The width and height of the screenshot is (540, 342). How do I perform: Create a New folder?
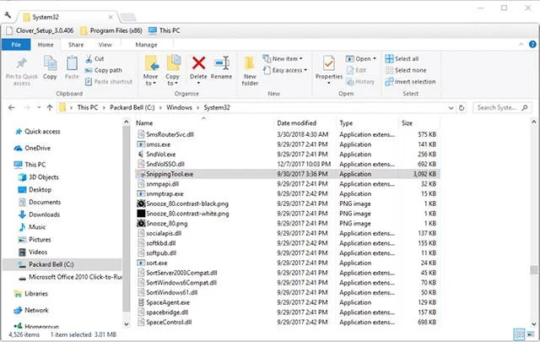click(250, 71)
